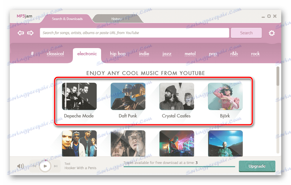
Task: Click the 'Hooker With a Penis' track title
Action: click(80, 168)
